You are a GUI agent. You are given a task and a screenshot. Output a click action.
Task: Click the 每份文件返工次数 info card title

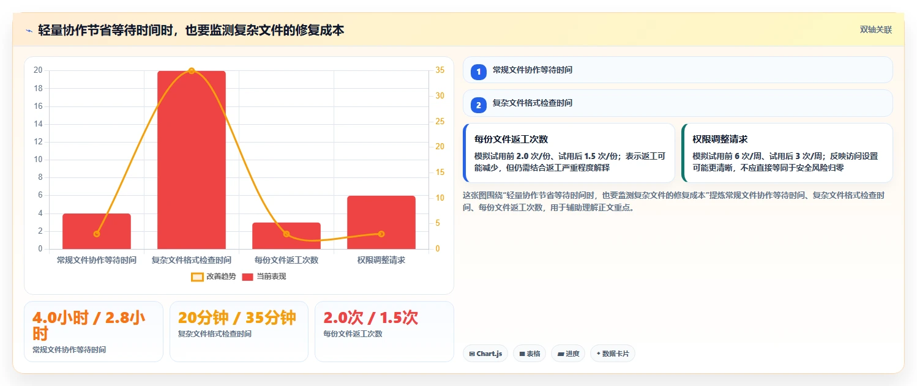tap(511, 139)
